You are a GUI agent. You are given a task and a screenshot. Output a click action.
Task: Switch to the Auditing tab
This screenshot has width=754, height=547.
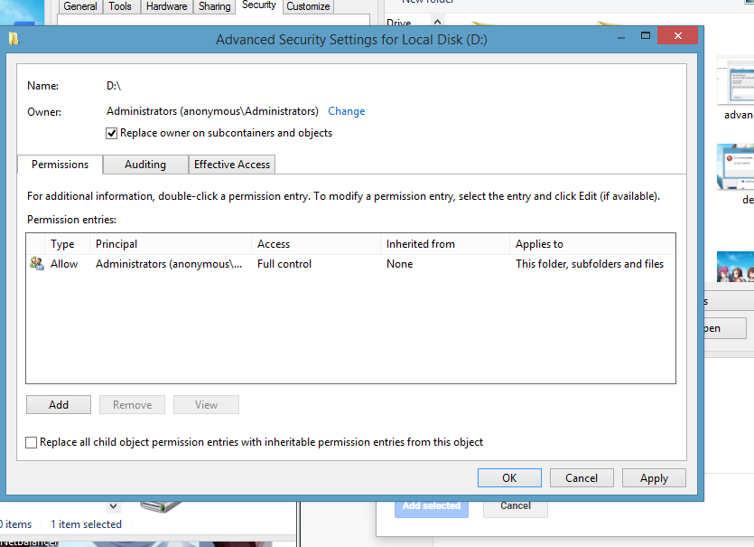145,165
